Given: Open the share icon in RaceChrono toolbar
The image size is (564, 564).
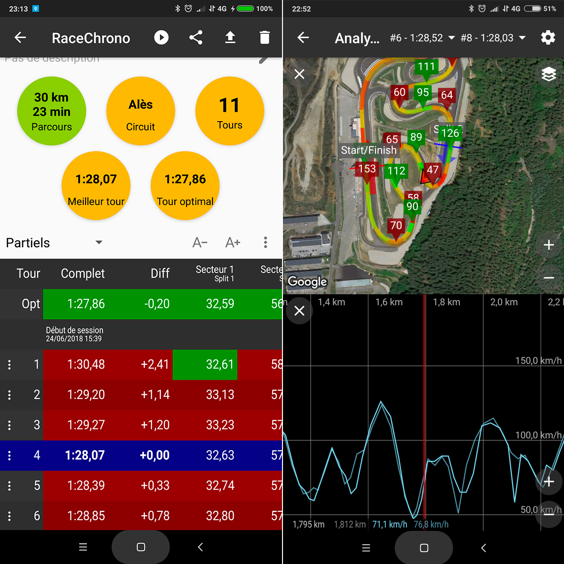Looking at the screenshot, I should tap(196, 38).
